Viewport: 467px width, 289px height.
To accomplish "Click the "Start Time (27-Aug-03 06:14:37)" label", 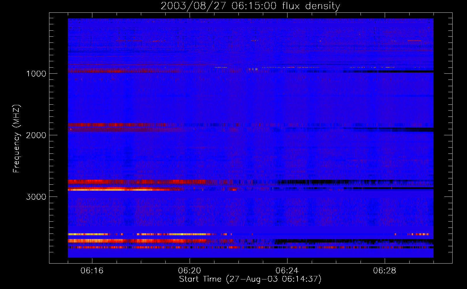I will point(250,279).
